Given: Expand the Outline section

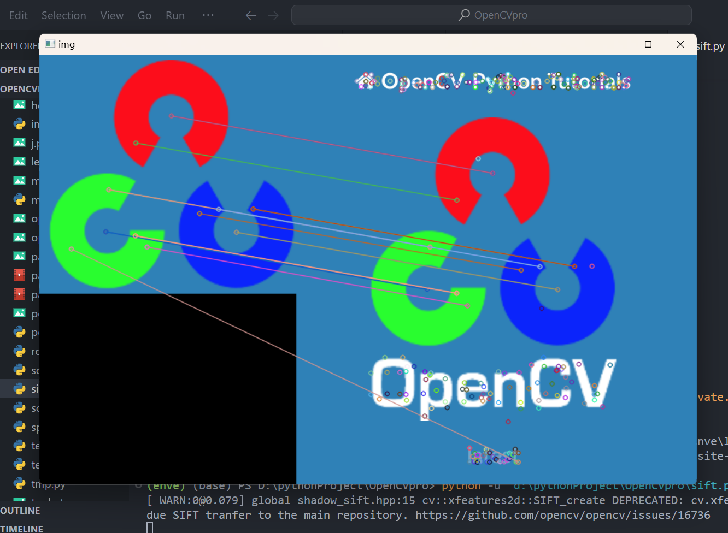Looking at the screenshot, I should click(x=20, y=511).
